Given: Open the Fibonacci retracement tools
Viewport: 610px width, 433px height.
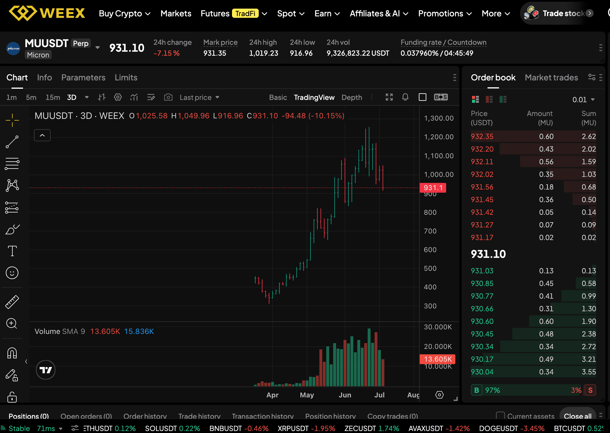Looking at the screenshot, I should click(x=12, y=164).
